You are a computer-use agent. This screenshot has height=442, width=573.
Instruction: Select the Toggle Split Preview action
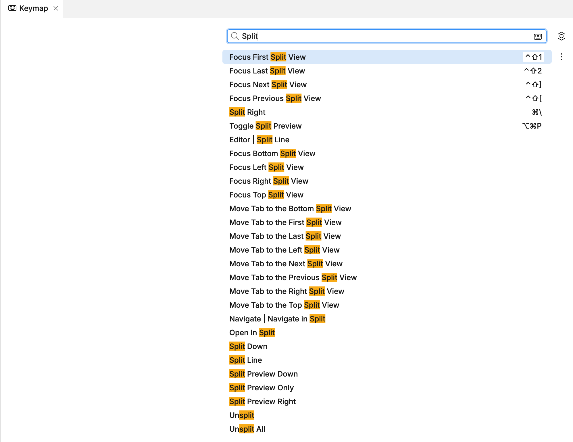(387, 126)
